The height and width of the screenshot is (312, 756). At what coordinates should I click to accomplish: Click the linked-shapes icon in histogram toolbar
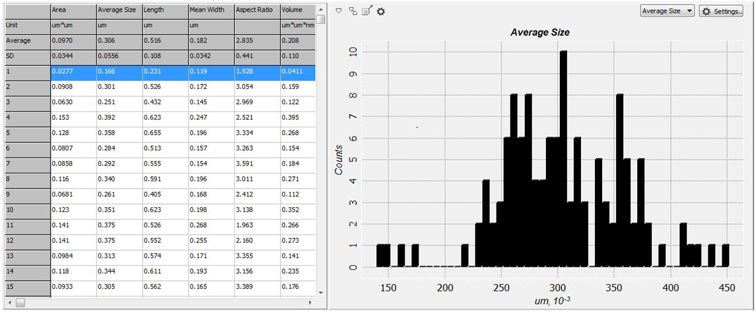pyautogui.click(x=353, y=11)
